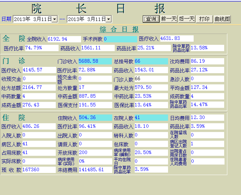Click the 成药数量 field
Image resolution: width=241 pixels, height=195 pixels.
207,96
